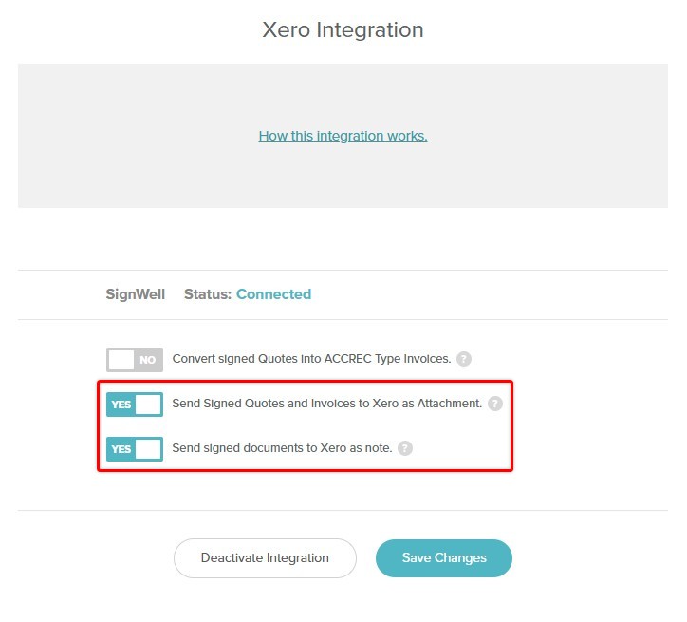Open the How this integration works link
This screenshot has height=622, width=687.
[343, 136]
